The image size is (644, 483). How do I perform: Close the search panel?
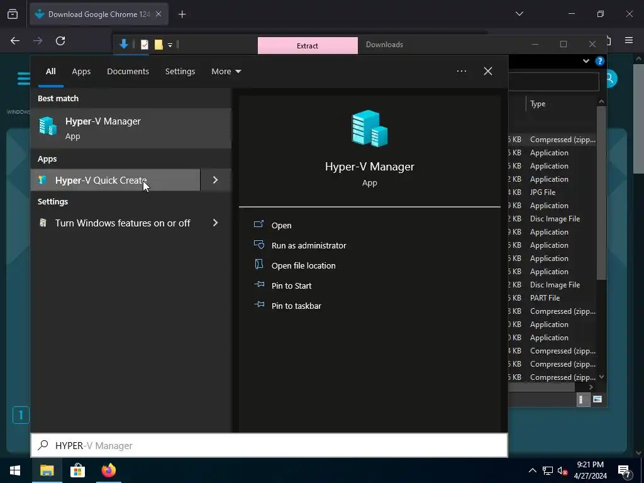[x=488, y=71]
